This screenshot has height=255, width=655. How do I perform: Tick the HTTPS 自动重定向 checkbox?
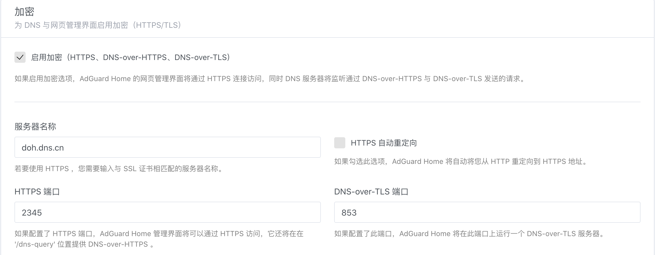click(340, 143)
